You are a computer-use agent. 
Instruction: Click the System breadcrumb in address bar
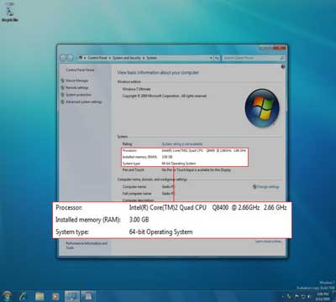[151, 58]
